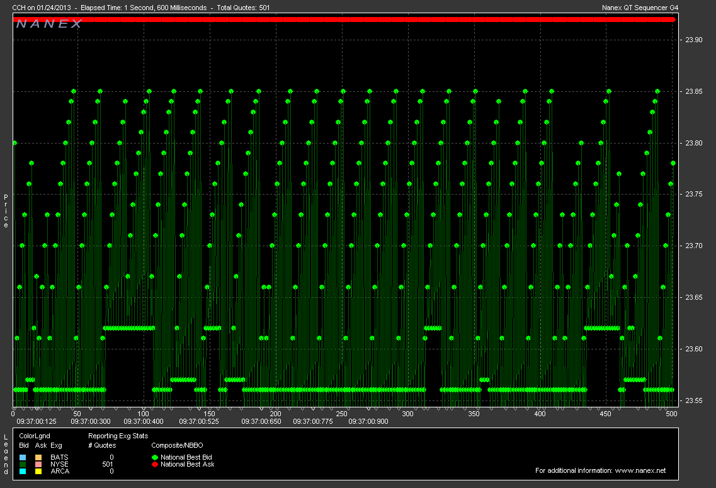Click the www.nanex.net information text
716x488 pixels.
click(640, 470)
